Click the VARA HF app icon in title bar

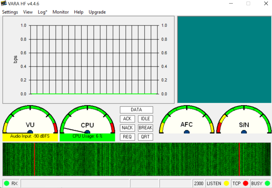coord(4,4)
